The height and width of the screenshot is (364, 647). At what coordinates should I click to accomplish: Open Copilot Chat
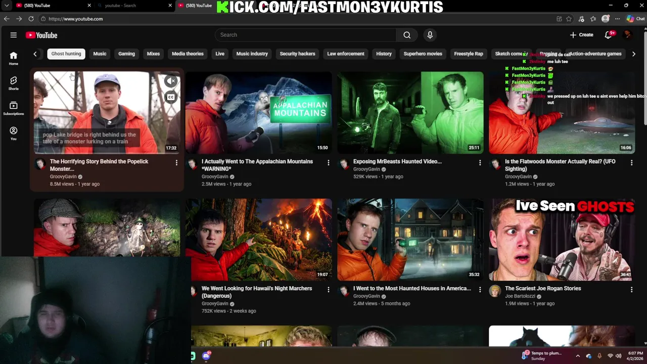pyautogui.click(x=635, y=19)
